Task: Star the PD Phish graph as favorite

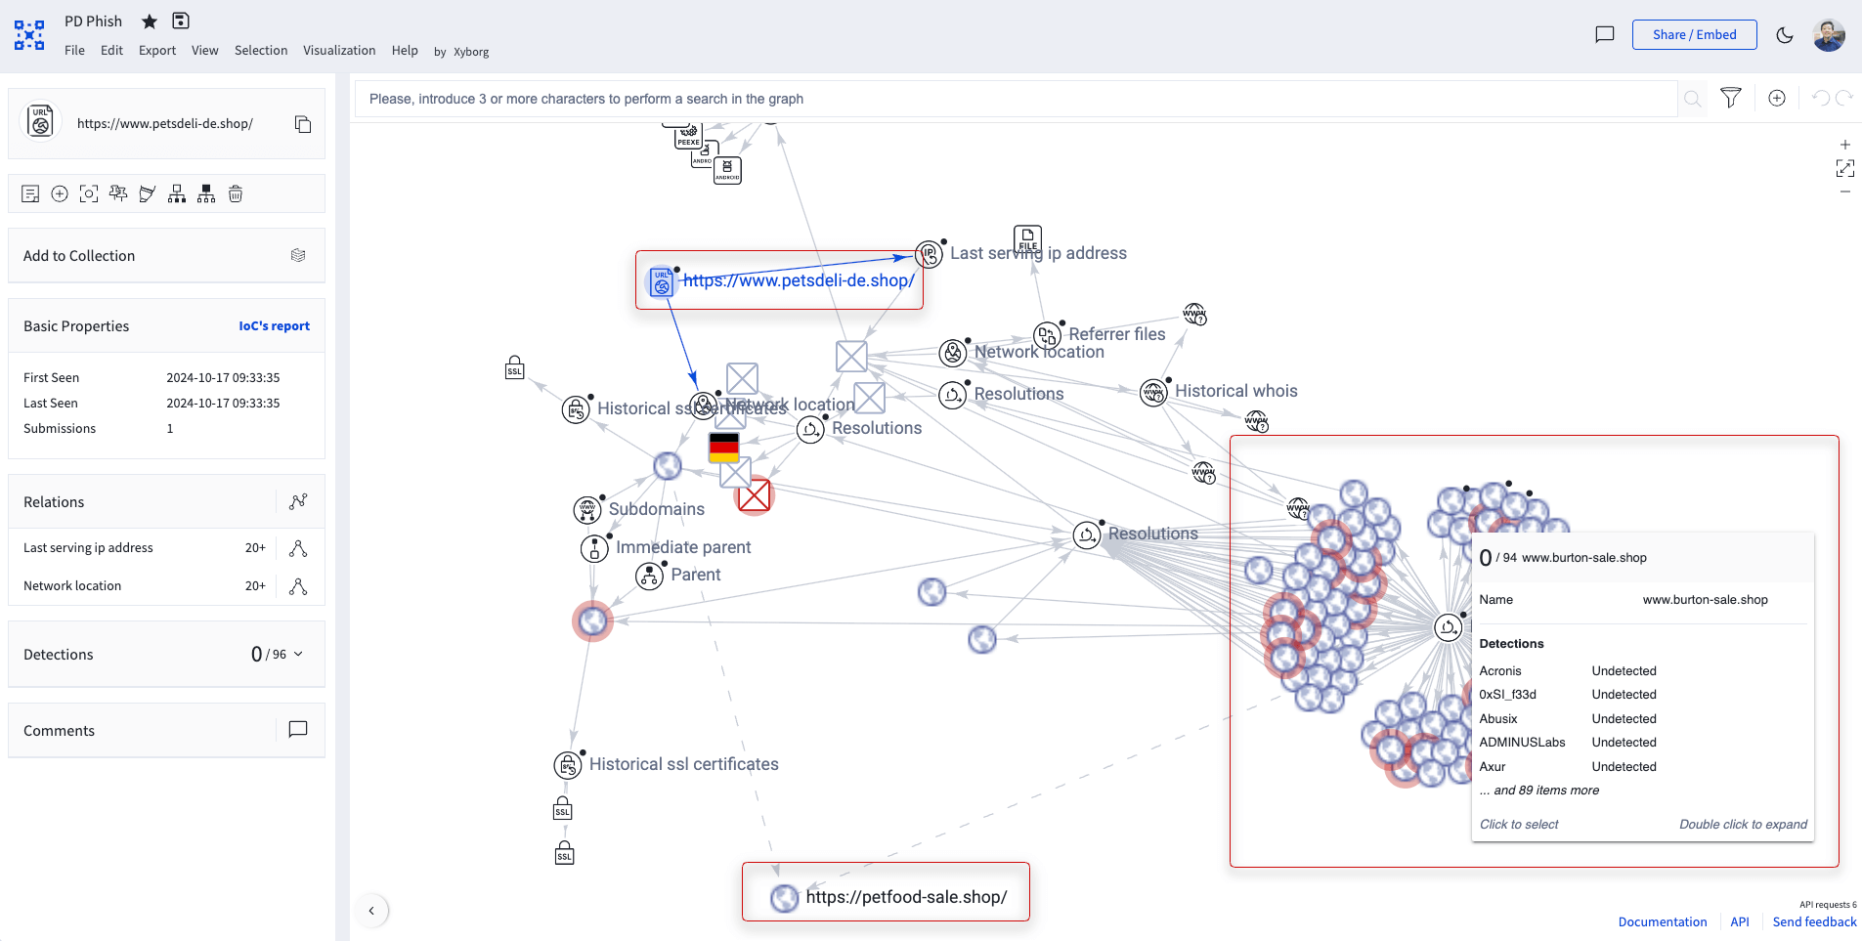Action: 150,21
